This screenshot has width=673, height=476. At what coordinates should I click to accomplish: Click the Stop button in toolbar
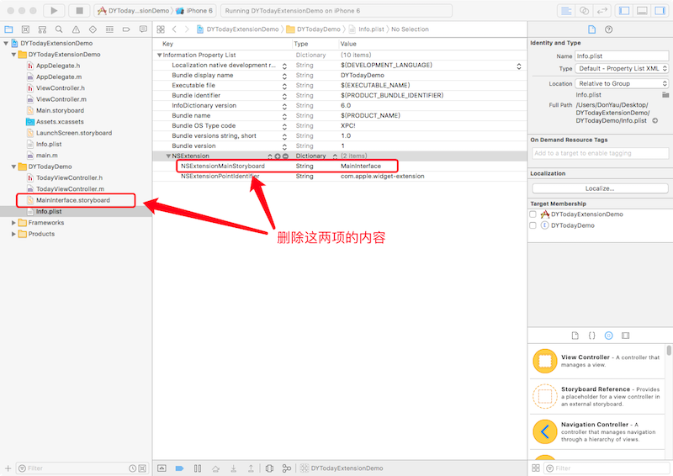coord(79,11)
